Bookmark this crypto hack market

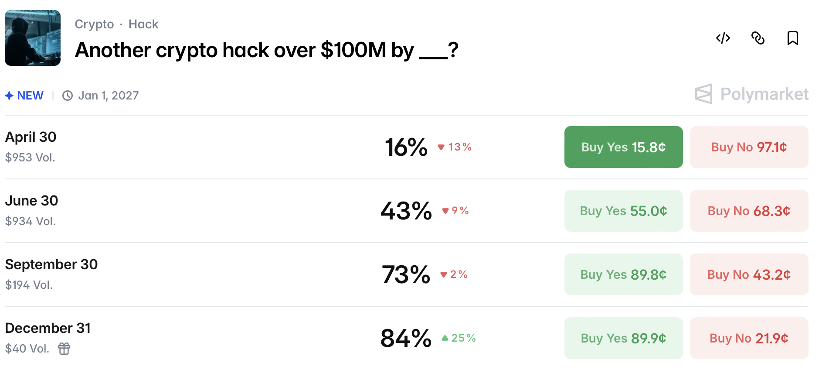tap(792, 38)
